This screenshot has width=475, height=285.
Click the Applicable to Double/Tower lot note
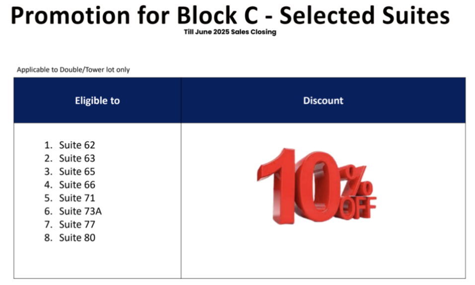point(73,70)
